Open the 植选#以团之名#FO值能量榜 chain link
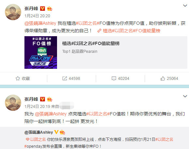This screenshot has height=149, width=189. pos(129,31)
